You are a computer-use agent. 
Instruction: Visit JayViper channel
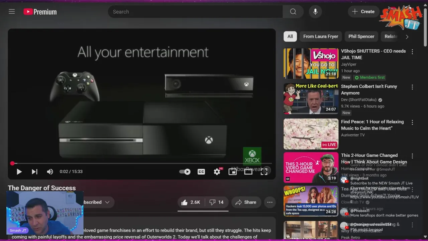[x=349, y=64]
